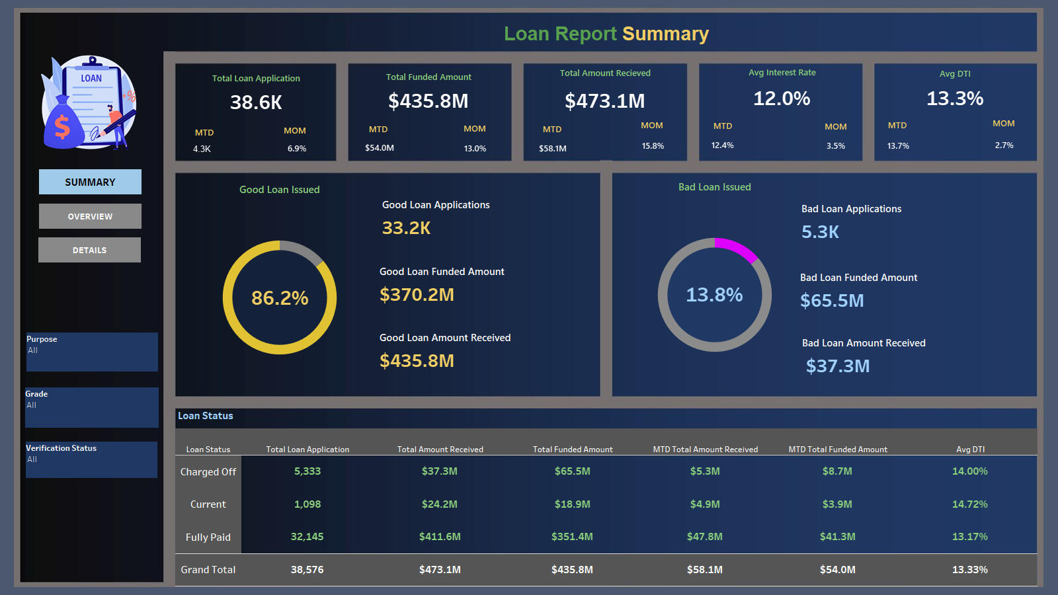Select the SUMMARY navigation button
Screen dimensions: 1058x595
click(x=90, y=182)
